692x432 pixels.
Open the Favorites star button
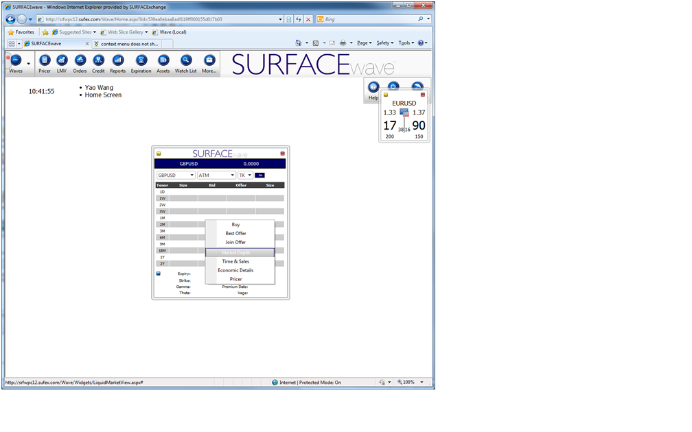21,32
